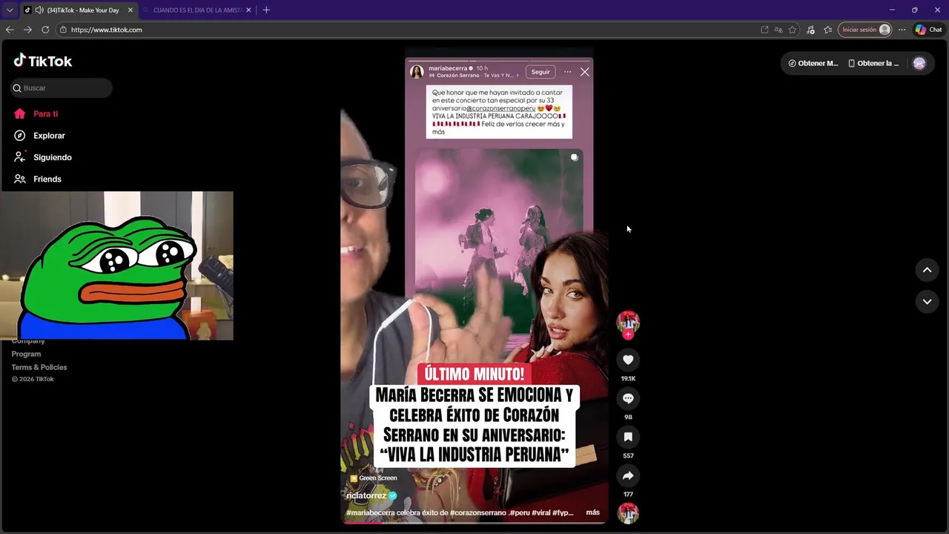Viewport: 949px width, 534px height.
Task: Open the profile avatar in top right
Action: coord(919,63)
